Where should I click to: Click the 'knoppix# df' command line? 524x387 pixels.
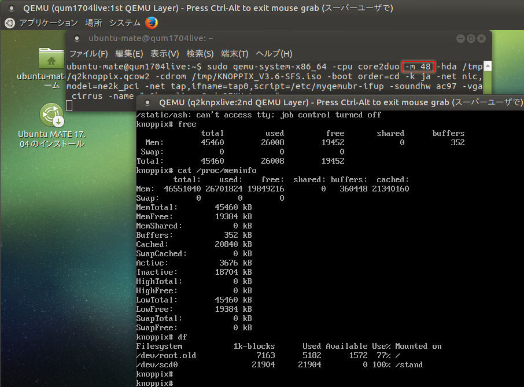(x=161, y=337)
